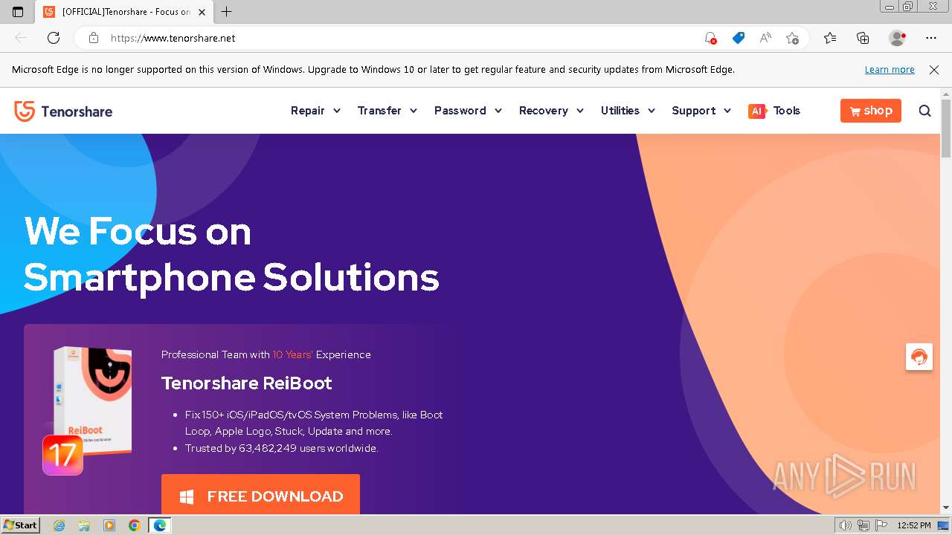Close the Tenorshare browser tab

pyautogui.click(x=202, y=12)
